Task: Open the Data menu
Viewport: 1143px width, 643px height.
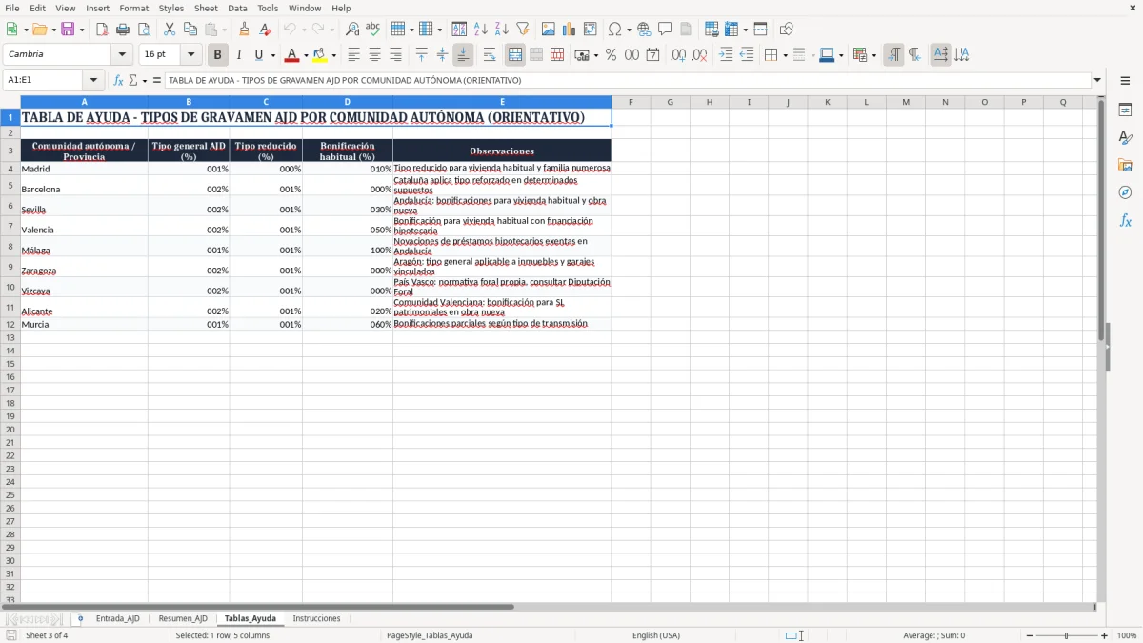Action: pos(237,8)
